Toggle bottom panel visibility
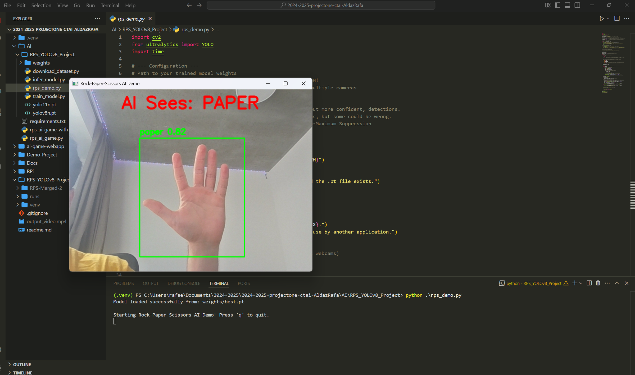635x375 pixels. [x=567, y=5]
